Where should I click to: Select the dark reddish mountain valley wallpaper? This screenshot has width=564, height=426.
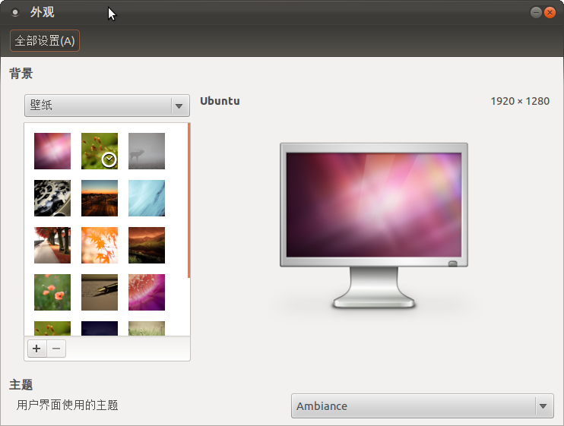pyautogui.click(x=147, y=245)
